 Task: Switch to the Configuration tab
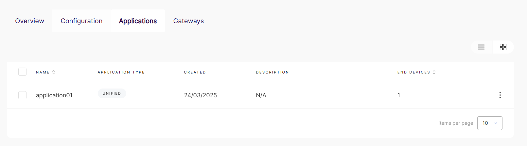tap(81, 21)
